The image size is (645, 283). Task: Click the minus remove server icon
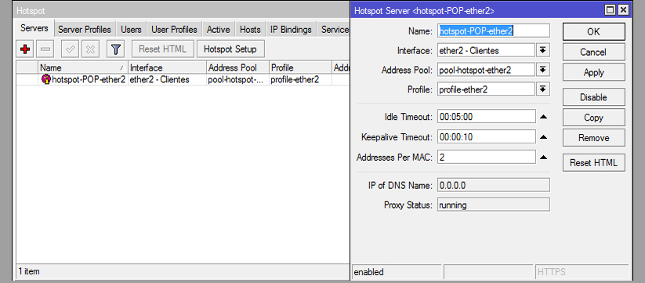coord(45,49)
